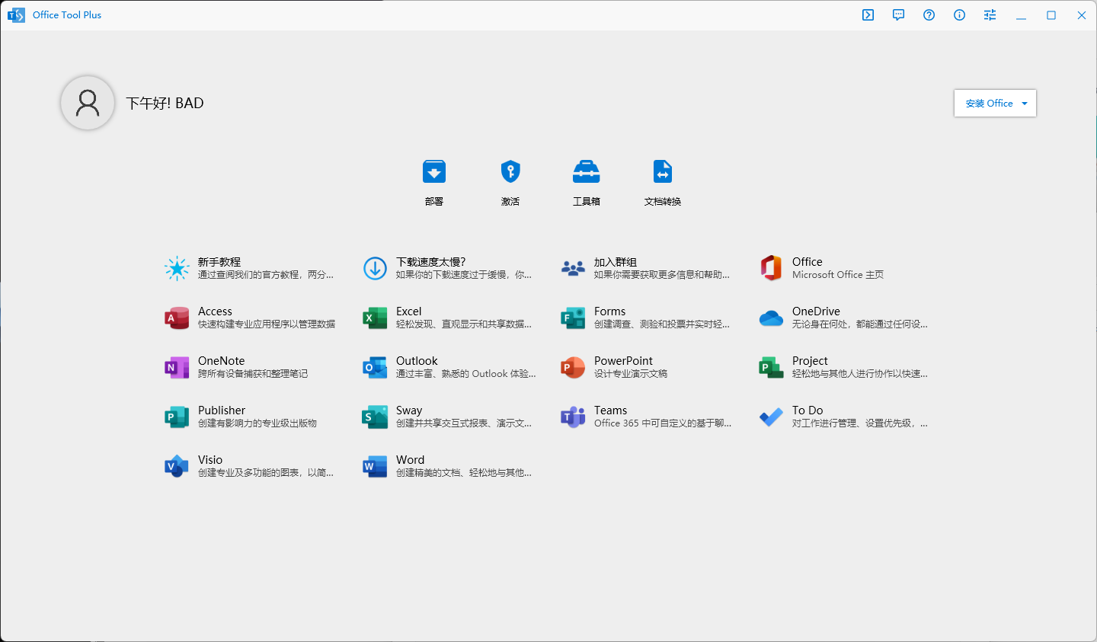This screenshot has height=642, width=1097.
Task: Open the settings sliders icon
Action: (990, 15)
